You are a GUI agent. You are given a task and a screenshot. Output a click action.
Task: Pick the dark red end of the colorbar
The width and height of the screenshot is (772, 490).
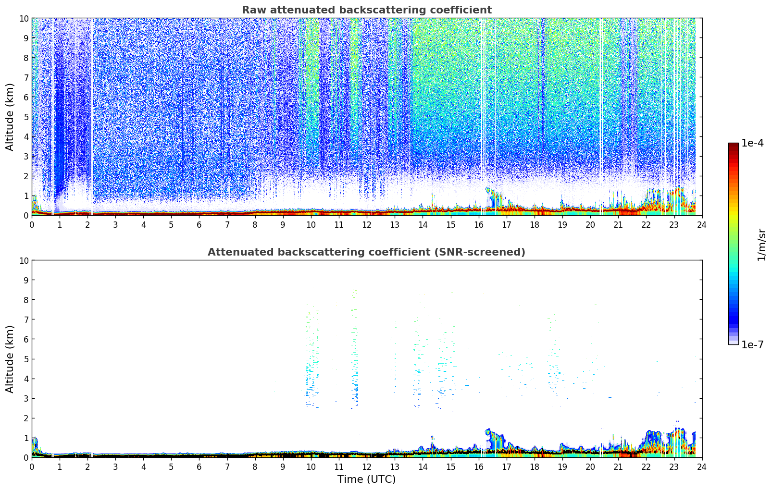[x=733, y=147]
